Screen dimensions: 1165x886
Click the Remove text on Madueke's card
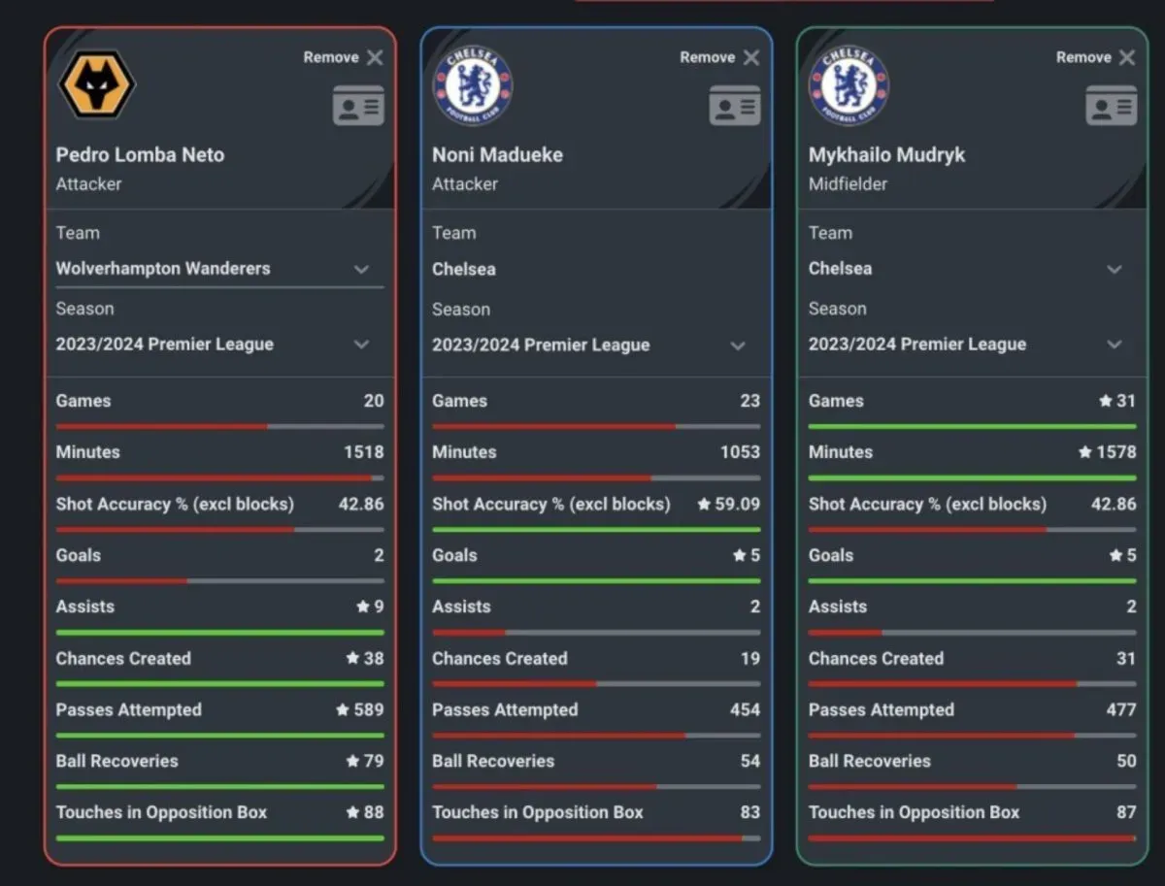click(x=707, y=58)
